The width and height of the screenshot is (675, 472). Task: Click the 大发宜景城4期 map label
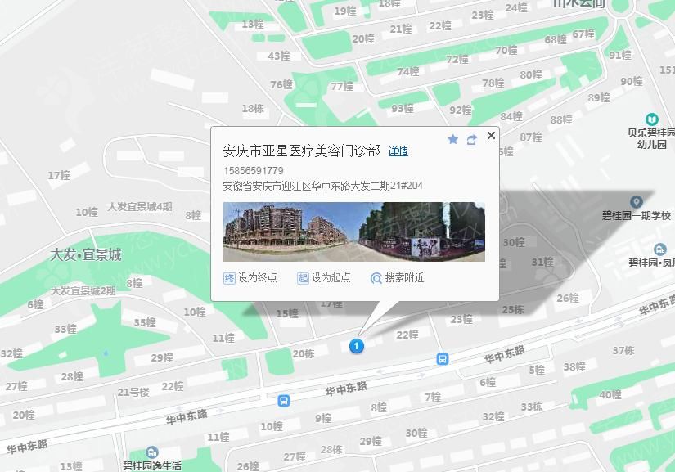[x=139, y=206]
